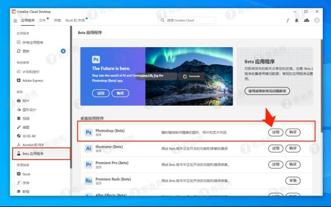This screenshot has width=331, height=207.
Task: Click the notifications bell icon
Action: 296,20
